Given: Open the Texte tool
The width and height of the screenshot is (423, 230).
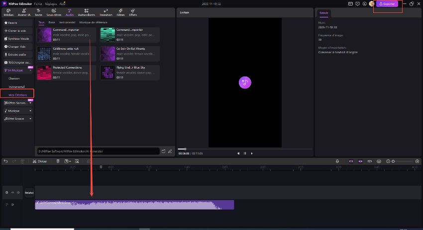Looking at the screenshot, I should (39, 12).
